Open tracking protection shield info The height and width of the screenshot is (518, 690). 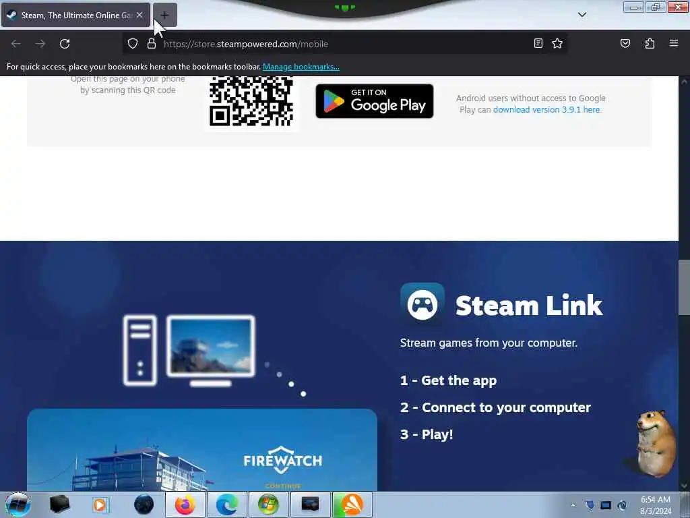pyautogui.click(x=133, y=44)
